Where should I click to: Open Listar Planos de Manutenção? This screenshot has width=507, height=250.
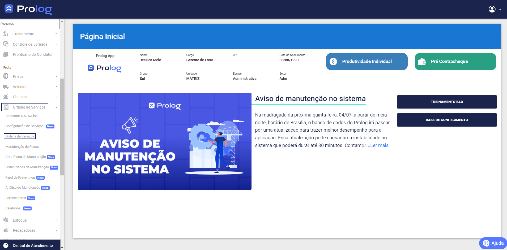(27, 167)
